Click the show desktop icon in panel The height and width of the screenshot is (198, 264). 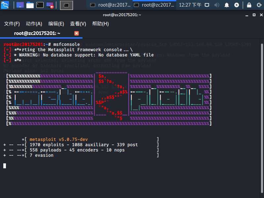coord(20,5)
